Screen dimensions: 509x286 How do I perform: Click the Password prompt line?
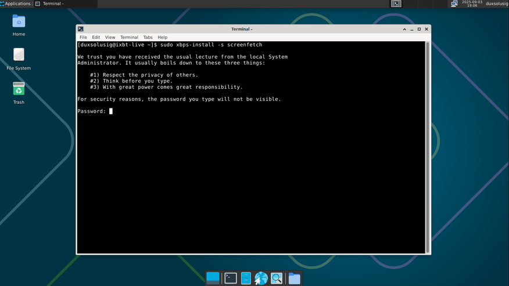coord(95,111)
